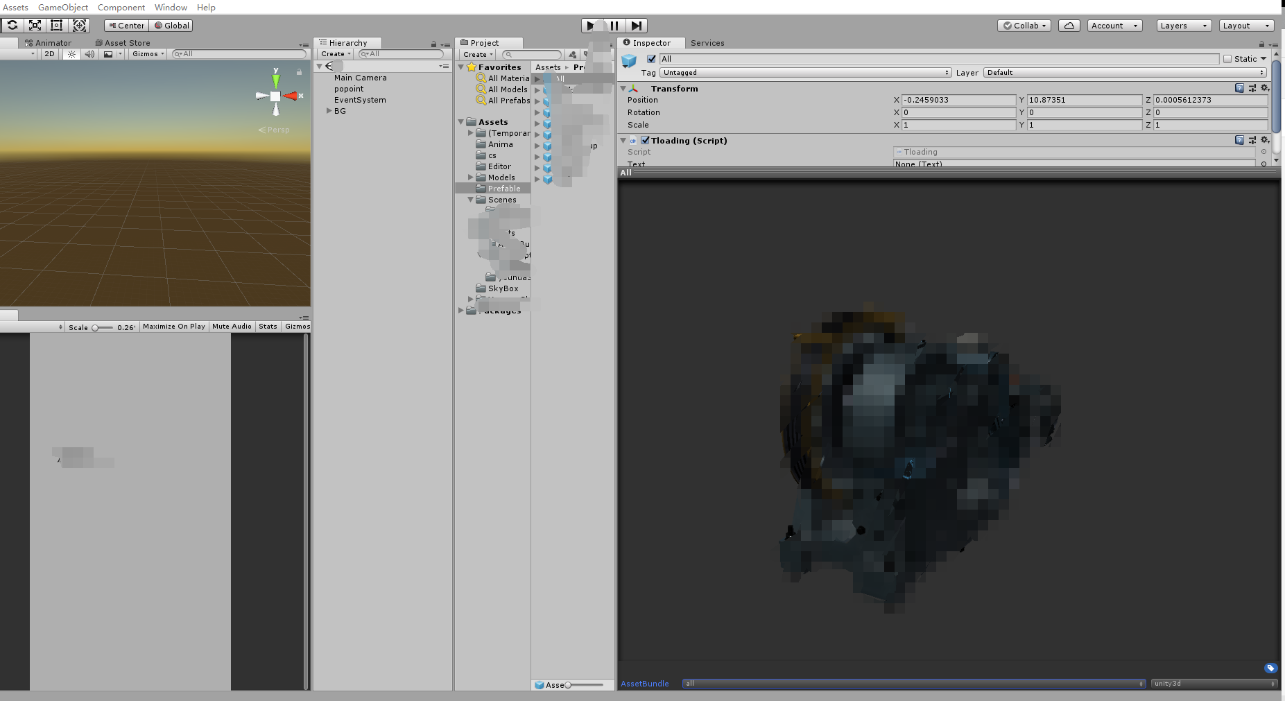Click the Step frame button
1285x701 pixels.
tap(636, 26)
